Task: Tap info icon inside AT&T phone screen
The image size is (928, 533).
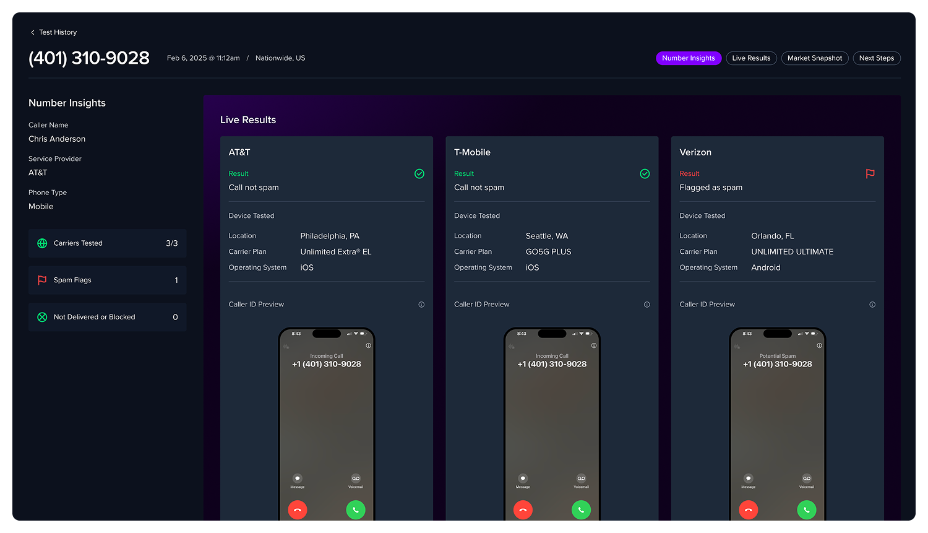Action: click(368, 345)
